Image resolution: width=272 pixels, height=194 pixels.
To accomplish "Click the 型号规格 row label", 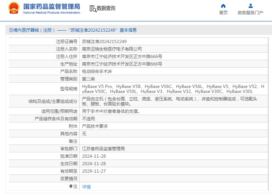I will pyautogui.click(x=69, y=89).
